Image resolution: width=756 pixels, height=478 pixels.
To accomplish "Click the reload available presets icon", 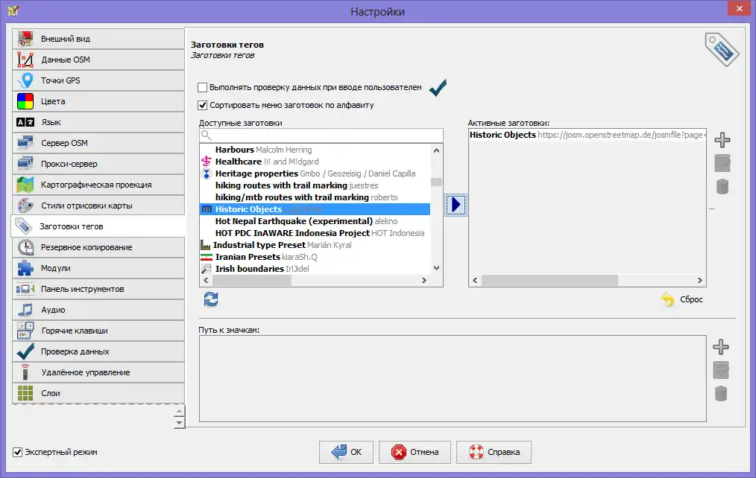I will coord(211,299).
